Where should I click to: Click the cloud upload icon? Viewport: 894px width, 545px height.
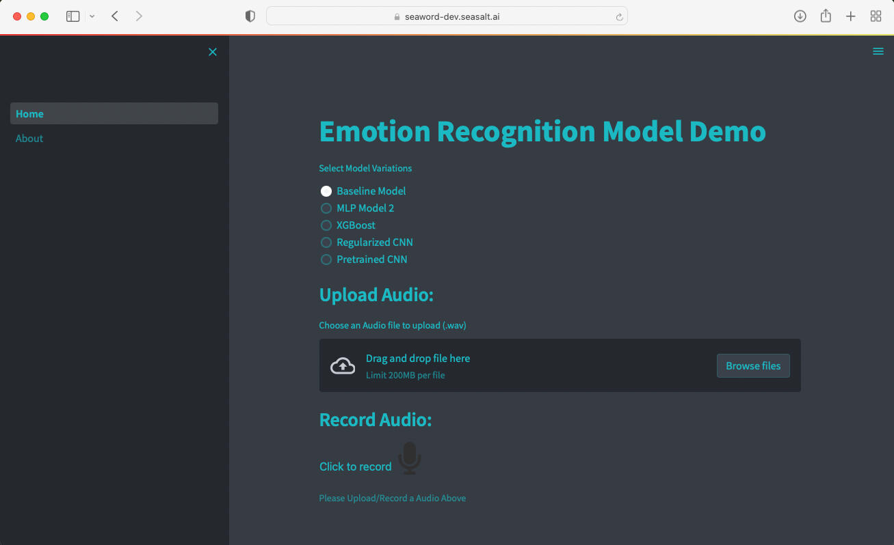(343, 366)
